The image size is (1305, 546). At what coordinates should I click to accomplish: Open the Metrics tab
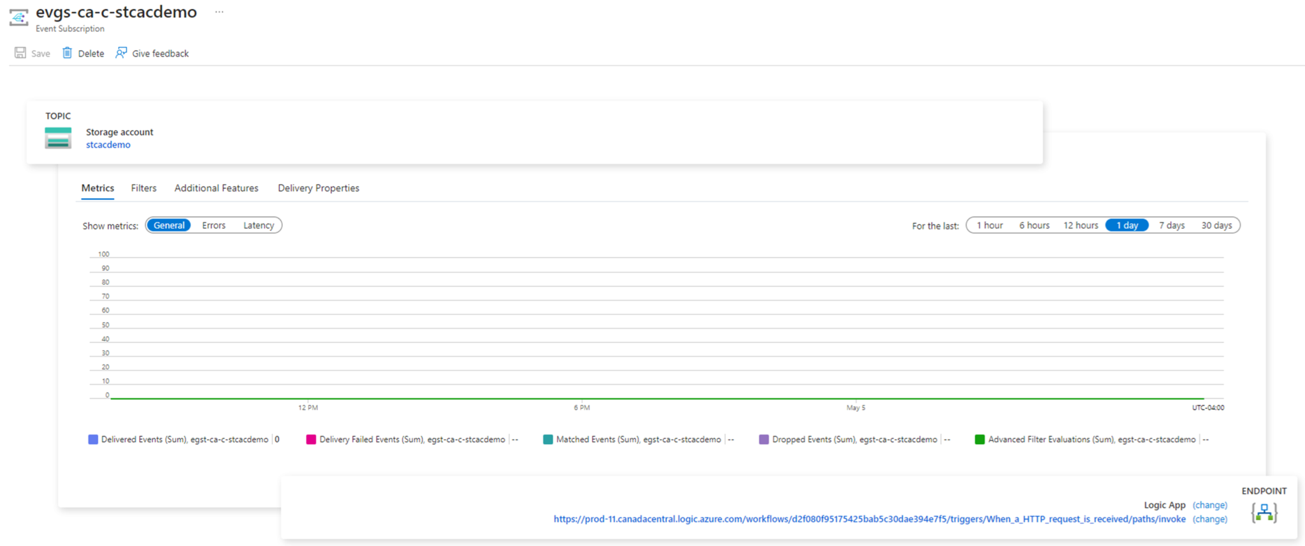97,189
